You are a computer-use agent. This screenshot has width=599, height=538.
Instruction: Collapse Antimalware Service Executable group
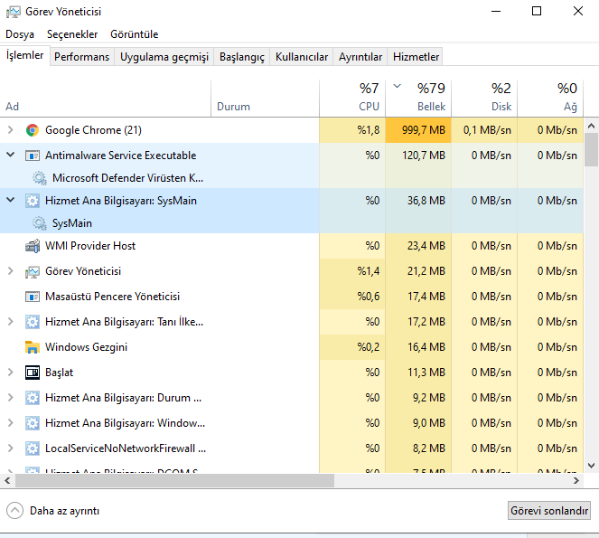tap(10, 155)
